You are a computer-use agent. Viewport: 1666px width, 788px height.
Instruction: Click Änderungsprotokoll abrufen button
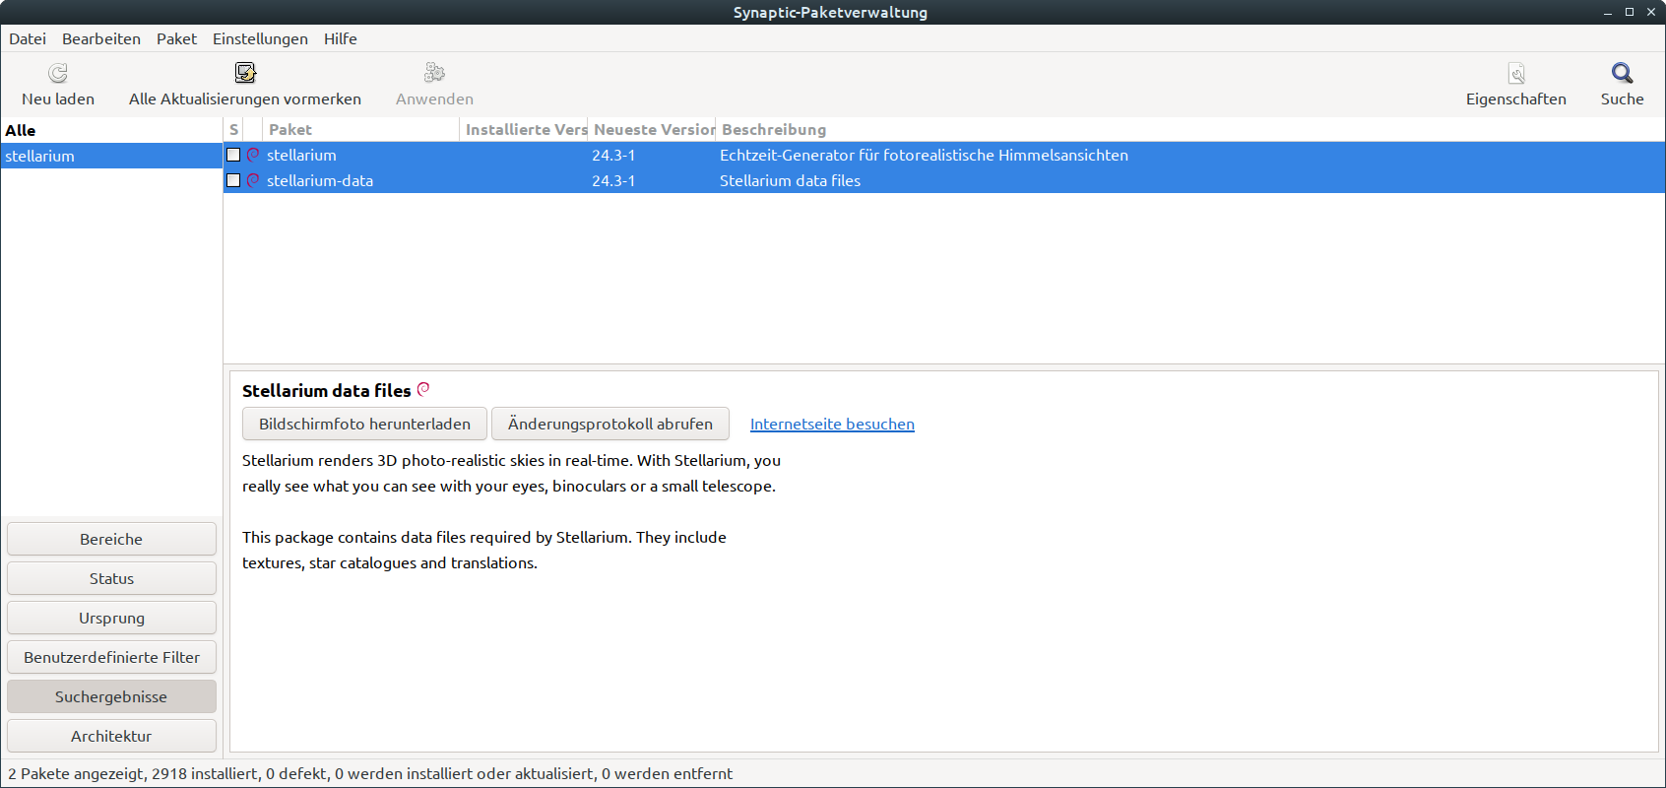click(x=610, y=424)
